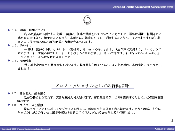
Task: Click the Certified Public Accountant Consulting Firm header
Action: [143, 7]
